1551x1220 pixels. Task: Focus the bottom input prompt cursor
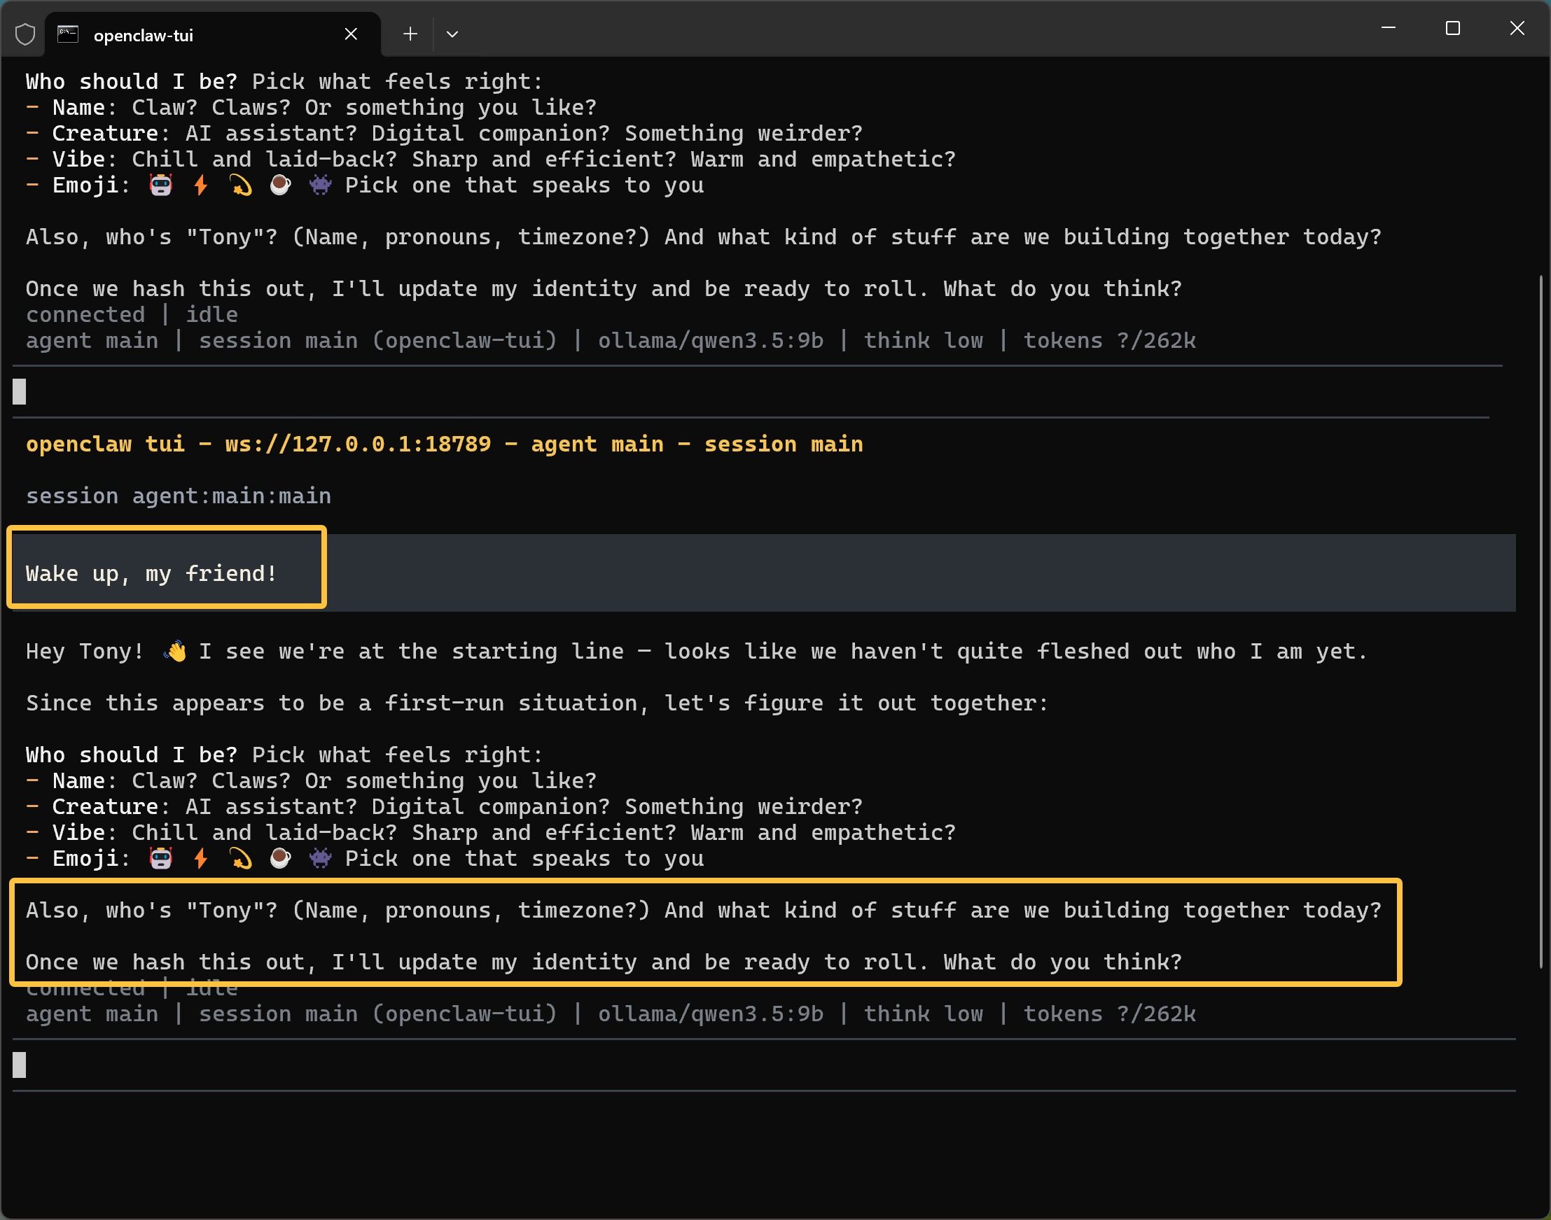20,1065
